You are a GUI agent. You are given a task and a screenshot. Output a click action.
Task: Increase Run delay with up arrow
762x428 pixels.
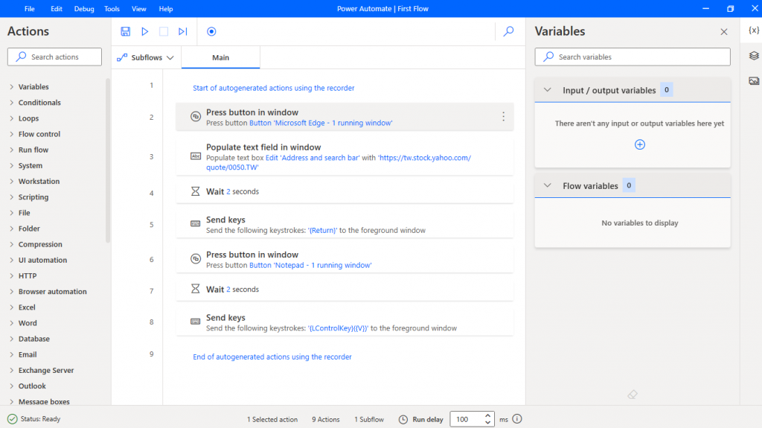[487, 416]
